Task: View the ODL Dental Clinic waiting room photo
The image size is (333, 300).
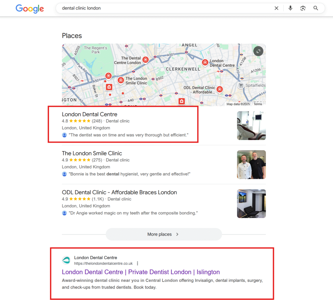Action: [251, 204]
